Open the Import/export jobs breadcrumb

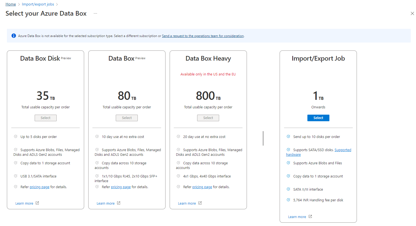pos(38,4)
